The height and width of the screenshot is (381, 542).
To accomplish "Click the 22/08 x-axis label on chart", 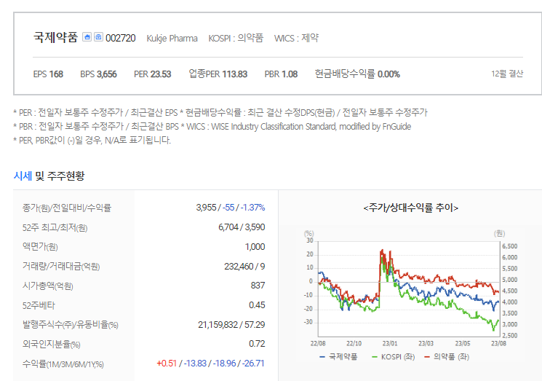I will coord(318,344).
